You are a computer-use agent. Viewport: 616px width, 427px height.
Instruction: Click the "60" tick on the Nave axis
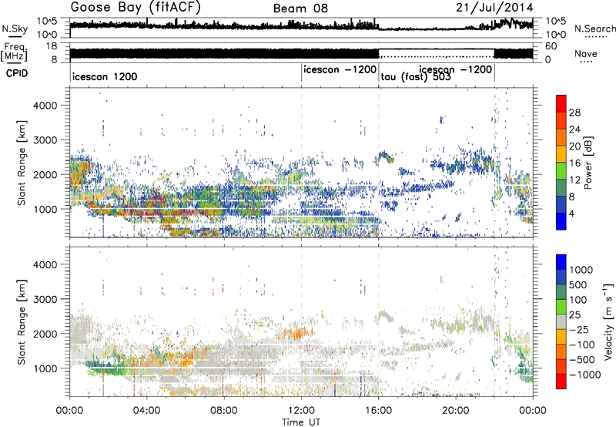[x=551, y=46]
